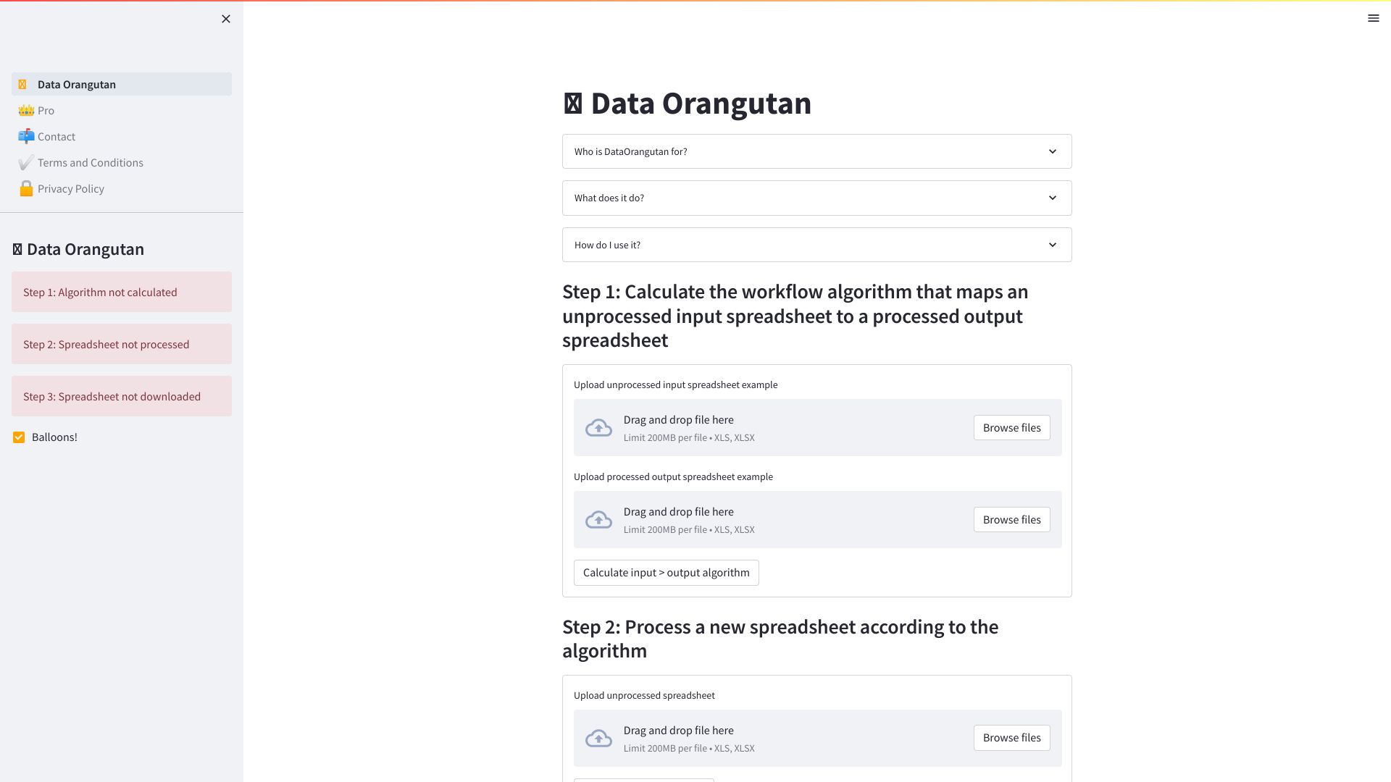Viewport: 1391px width, 782px height.
Task: Navigate to the Contact page
Action: [56, 136]
